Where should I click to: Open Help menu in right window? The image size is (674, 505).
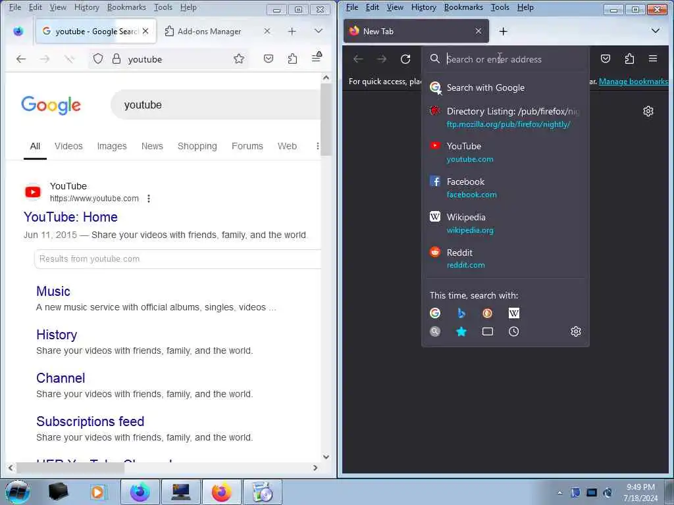(525, 7)
